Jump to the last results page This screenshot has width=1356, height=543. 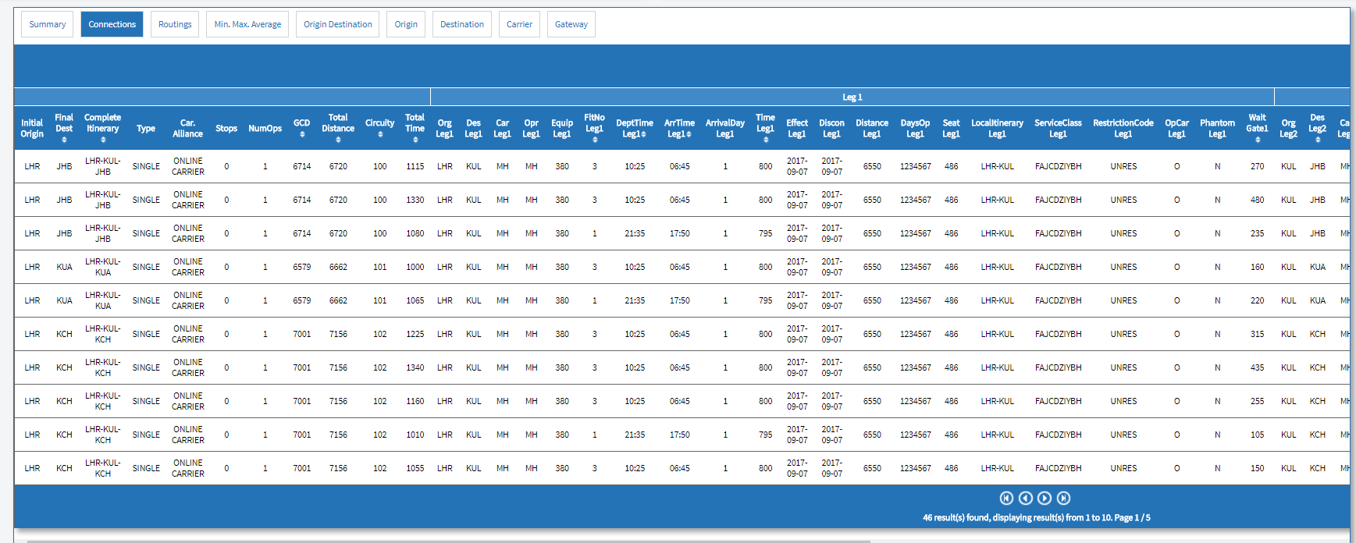1063,498
